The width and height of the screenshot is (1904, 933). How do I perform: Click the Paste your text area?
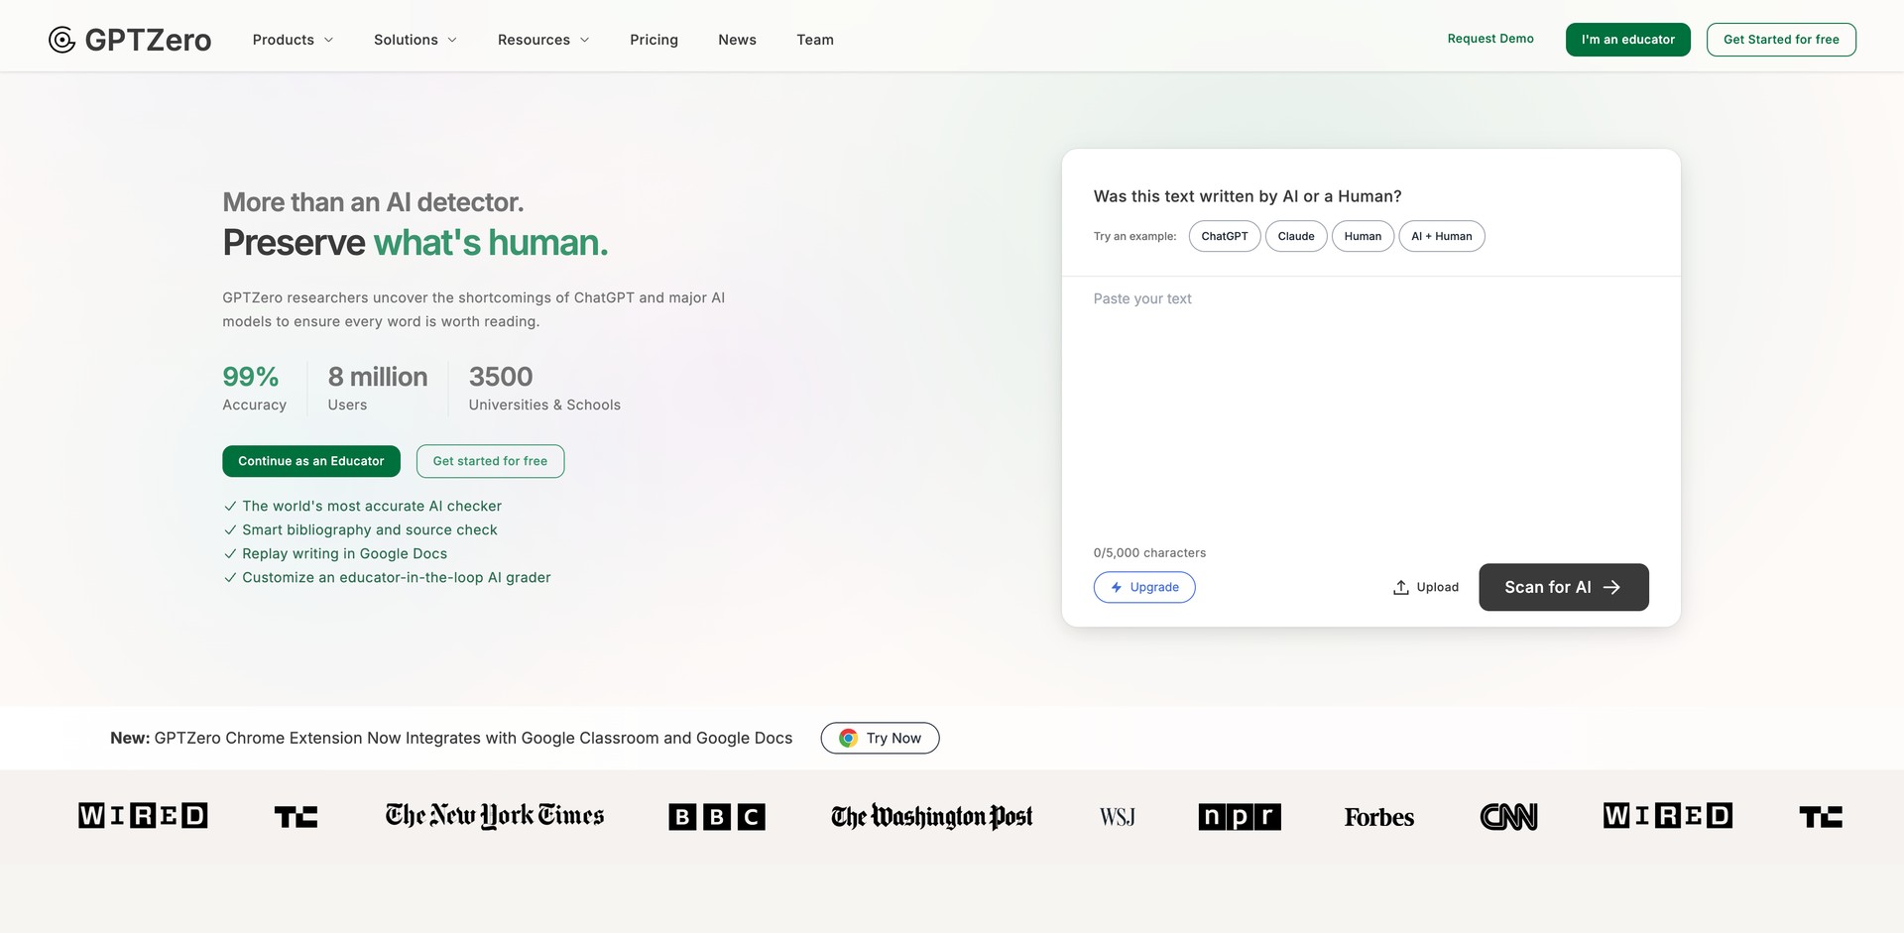[1370, 407]
